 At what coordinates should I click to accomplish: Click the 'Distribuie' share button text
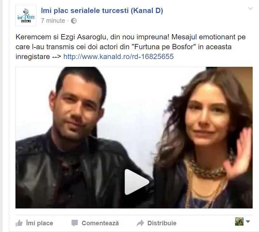click(162, 223)
